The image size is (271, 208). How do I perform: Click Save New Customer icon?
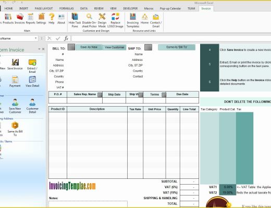pos(15,106)
